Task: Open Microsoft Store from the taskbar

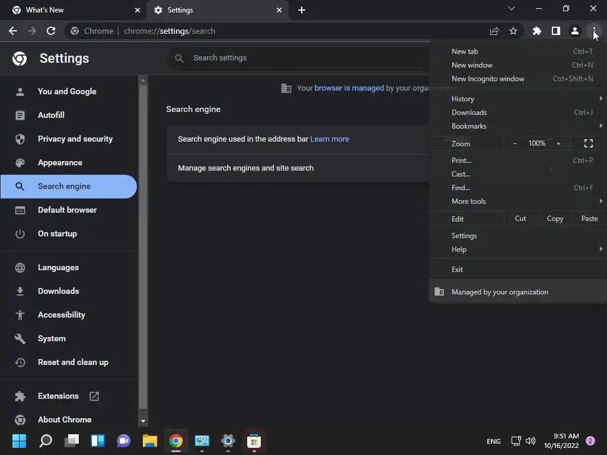Action: click(x=254, y=441)
